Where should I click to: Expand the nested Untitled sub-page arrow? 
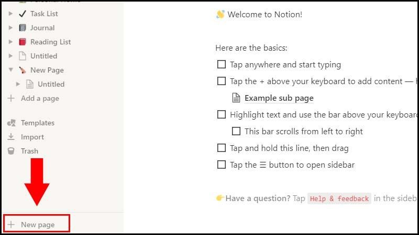coord(18,84)
